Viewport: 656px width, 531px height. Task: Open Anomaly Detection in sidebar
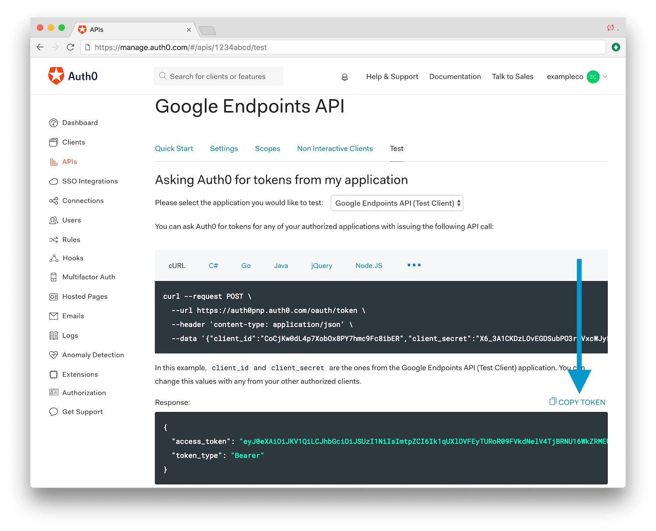[x=93, y=355]
